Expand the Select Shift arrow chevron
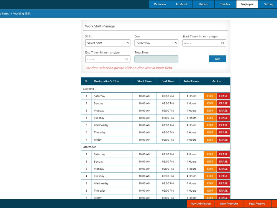Image resolution: width=277 pixels, height=208 pixels. [128, 43]
